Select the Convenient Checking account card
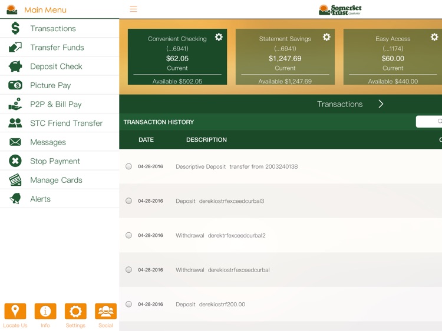Image resolution: width=442 pixels, height=331 pixels. click(x=177, y=56)
